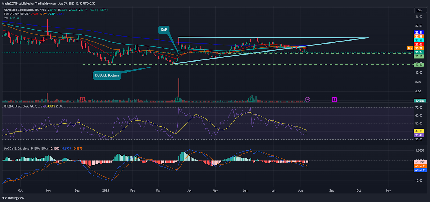Click the orange Pre pre-market tag

point(410,48)
